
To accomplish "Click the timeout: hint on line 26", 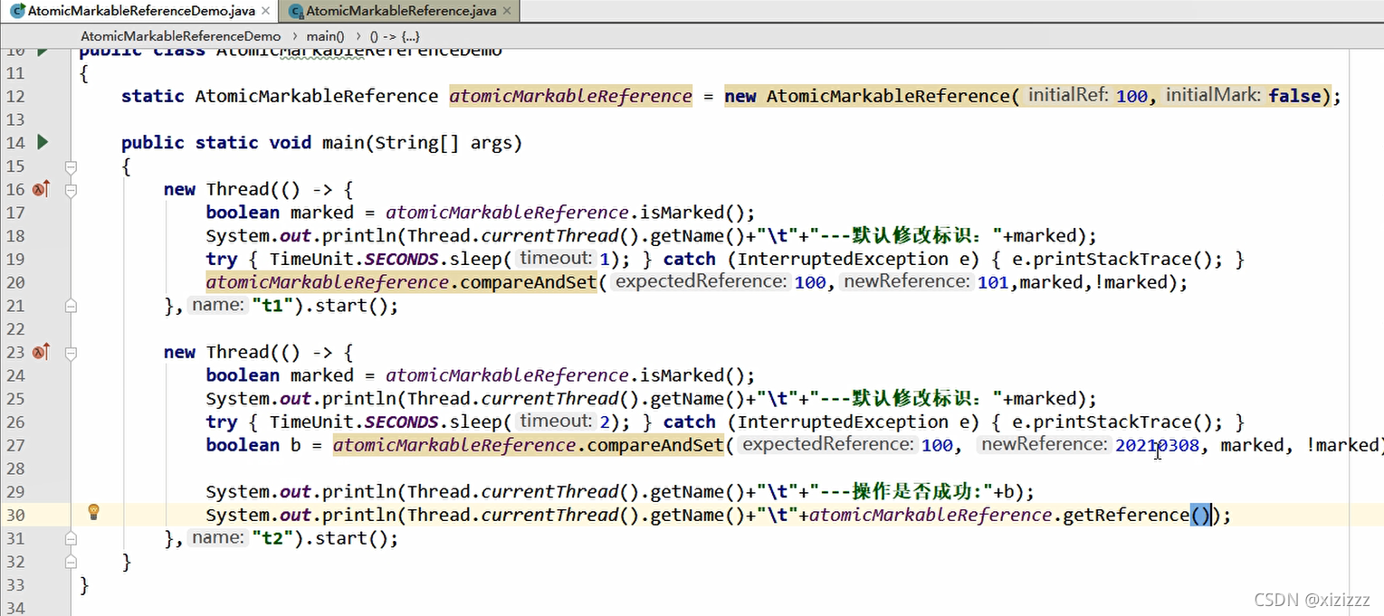I will (557, 422).
